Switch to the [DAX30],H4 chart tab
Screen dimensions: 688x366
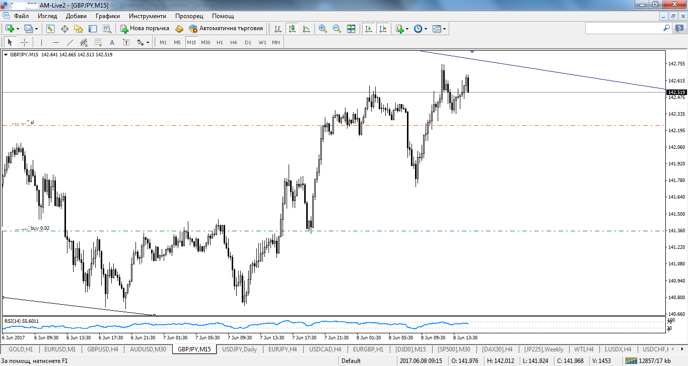click(x=497, y=349)
